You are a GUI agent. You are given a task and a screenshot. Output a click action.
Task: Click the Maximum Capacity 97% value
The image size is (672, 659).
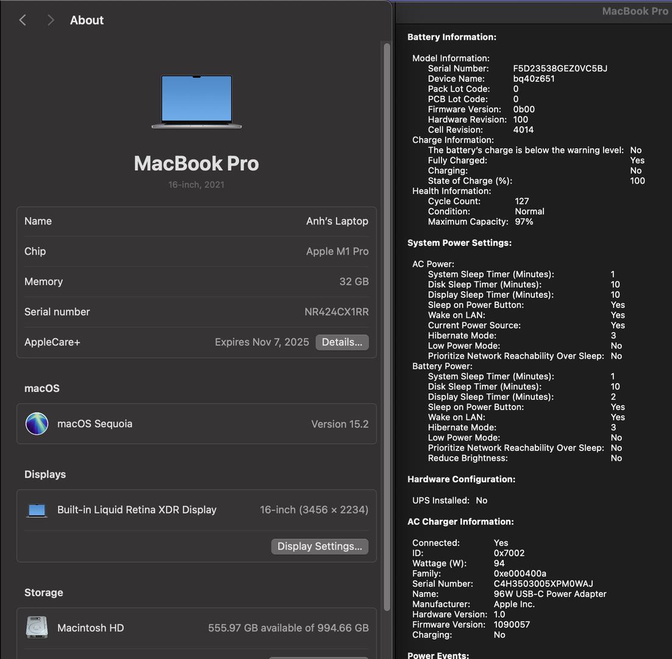click(x=524, y=222)
